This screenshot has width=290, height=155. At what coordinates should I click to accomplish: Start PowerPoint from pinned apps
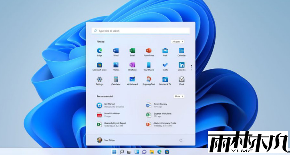click(x=149, y=52)
